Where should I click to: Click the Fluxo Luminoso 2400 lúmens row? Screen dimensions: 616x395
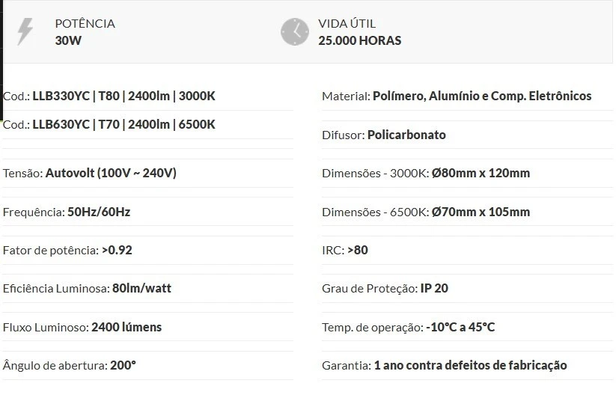pos(82,327)
